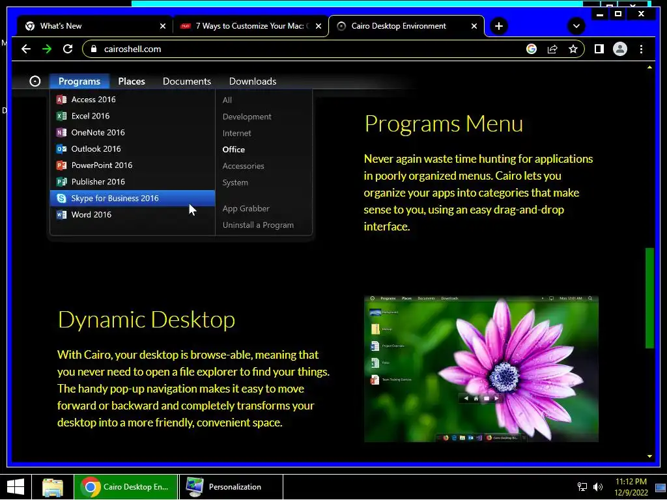The width and height of the screenshot is (667, 500).
Task: Open the side panel icon
Action: [x=599, y=49]
